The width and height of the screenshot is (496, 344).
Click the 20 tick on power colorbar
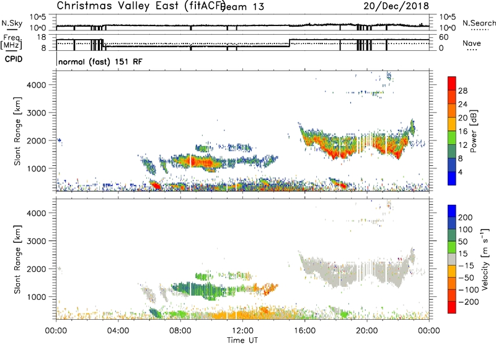point(463,118)
